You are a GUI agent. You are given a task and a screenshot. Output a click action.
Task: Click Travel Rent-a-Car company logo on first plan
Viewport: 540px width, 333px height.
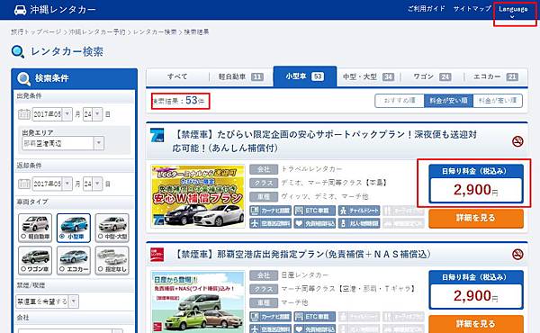coord(157,135)
